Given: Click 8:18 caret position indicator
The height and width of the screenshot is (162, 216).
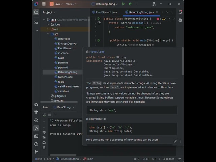Looking at the screenshot, I should [137, 159].
